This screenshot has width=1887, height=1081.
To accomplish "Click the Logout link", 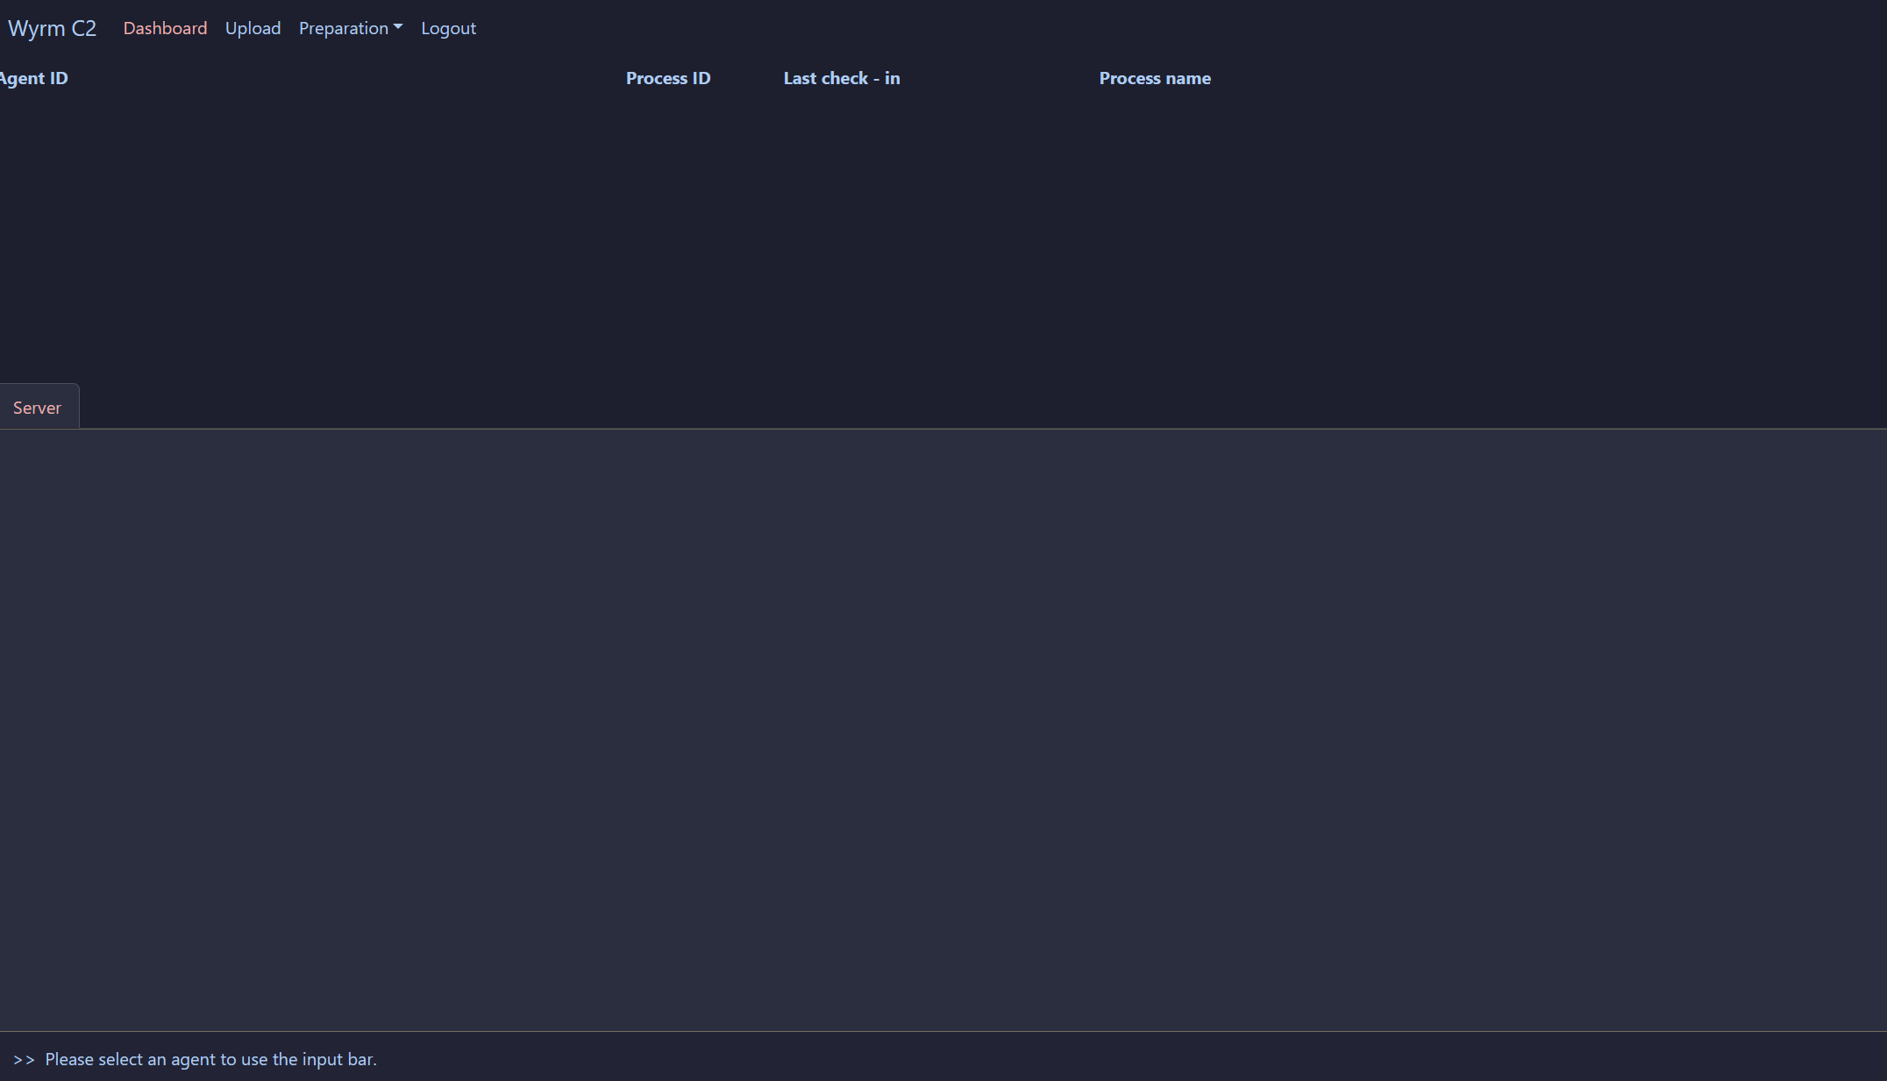I will coord(448,27).
